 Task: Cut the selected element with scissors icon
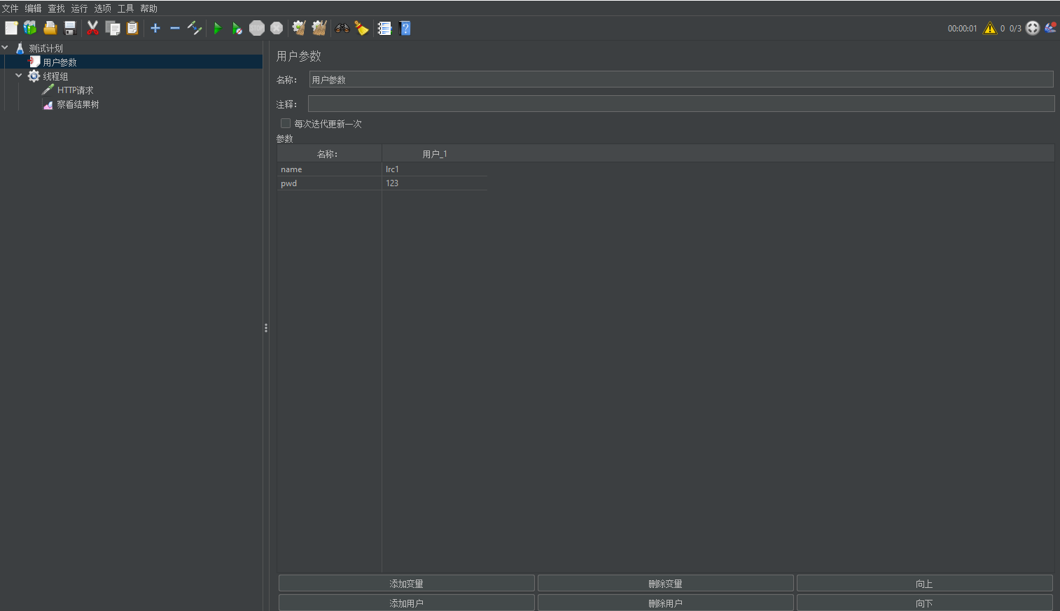tap(92, 28)
